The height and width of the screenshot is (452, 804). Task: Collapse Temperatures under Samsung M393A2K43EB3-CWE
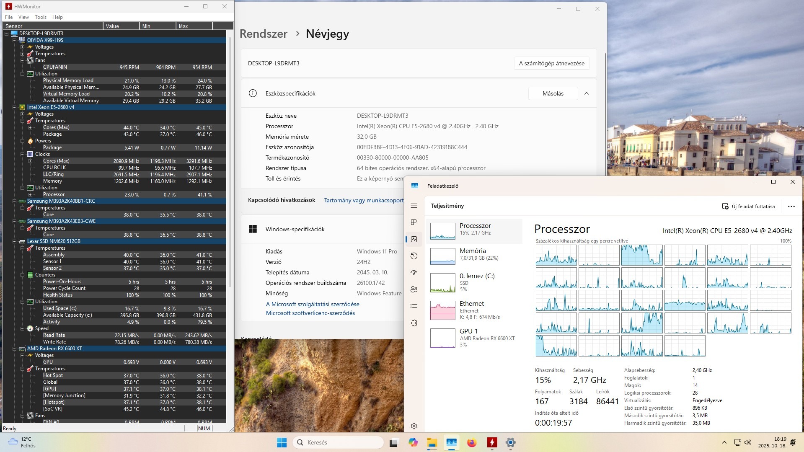point(22,228)
